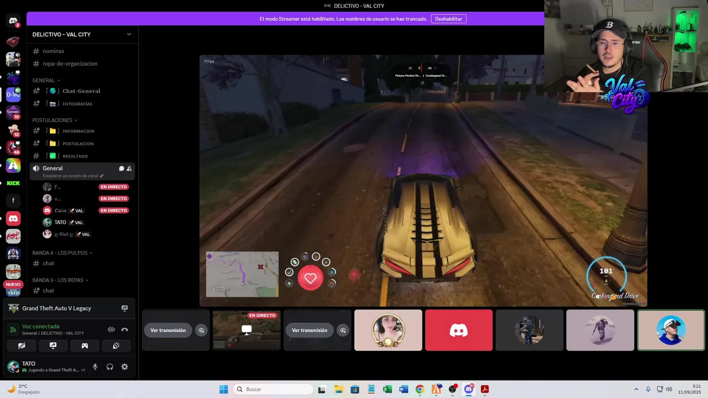This screenshot has height=398, width=708.
Task: Open the weather widget showing 21°C
Action: tap(23, 389)
